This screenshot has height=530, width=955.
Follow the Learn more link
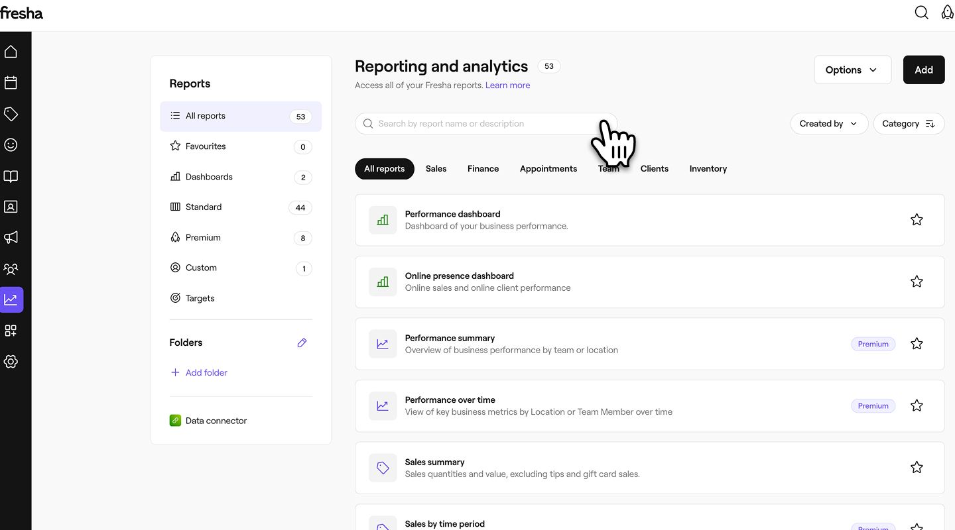point(507,85)
